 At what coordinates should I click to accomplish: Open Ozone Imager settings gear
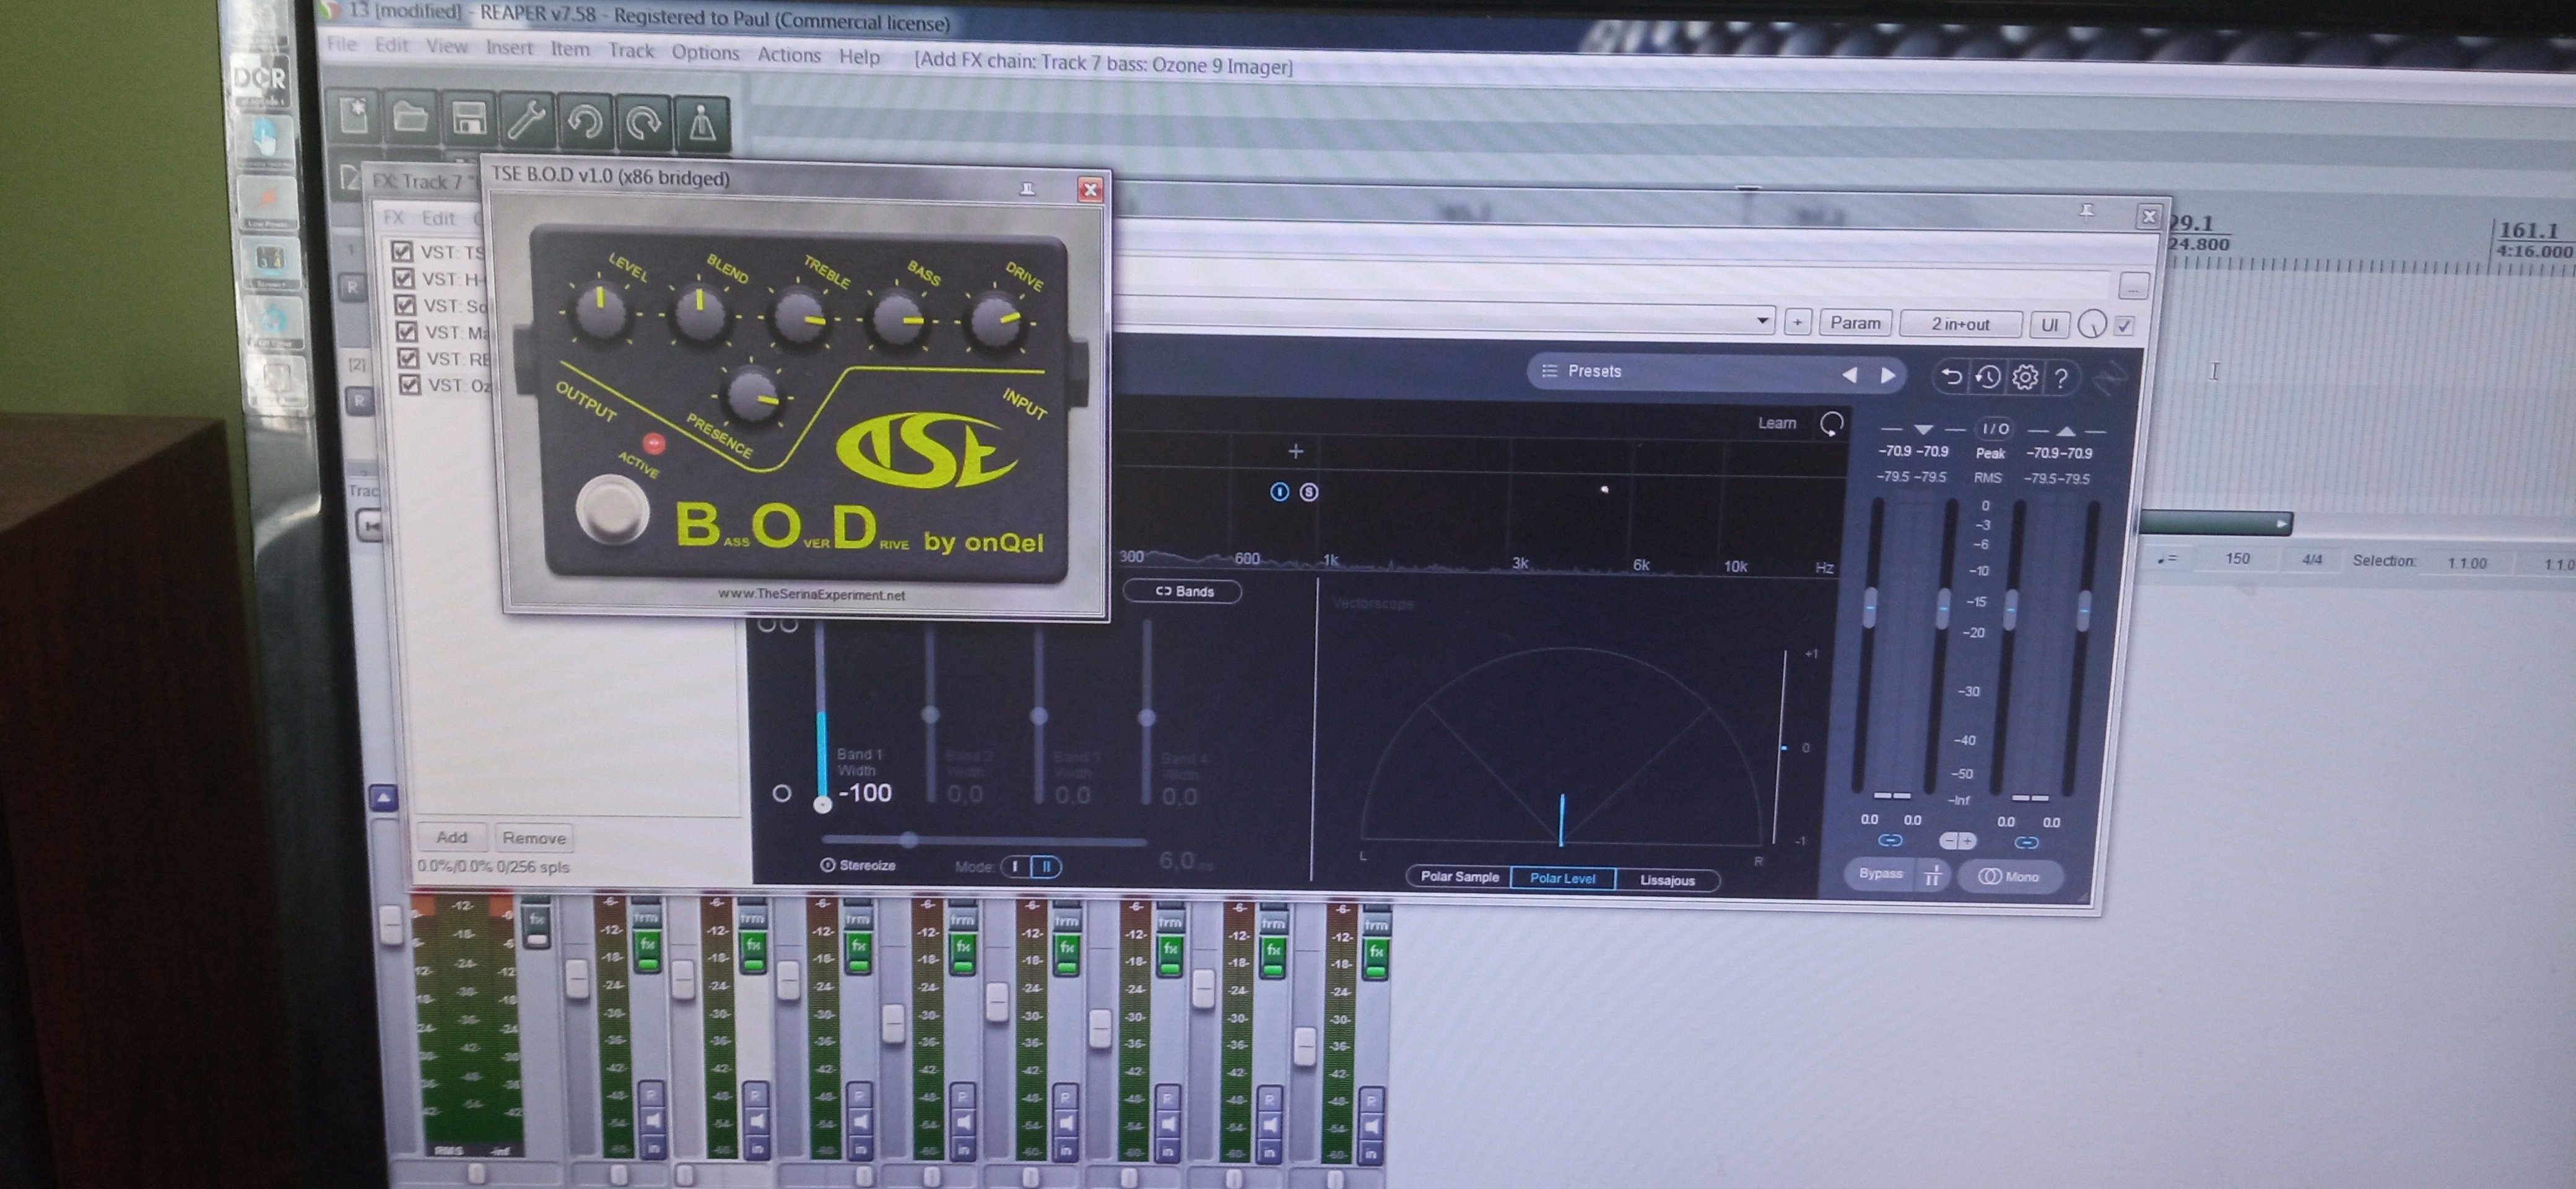click(x=2025, y=377)
